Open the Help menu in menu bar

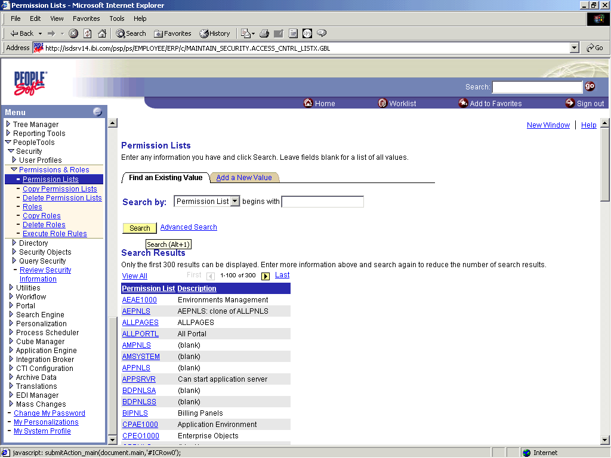[140, 18]
